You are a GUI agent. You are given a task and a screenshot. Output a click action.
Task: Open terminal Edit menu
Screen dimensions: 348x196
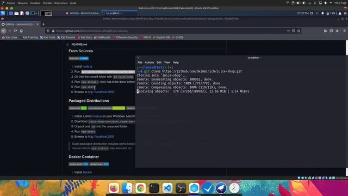pyautogui.click(x=159, y=63)
